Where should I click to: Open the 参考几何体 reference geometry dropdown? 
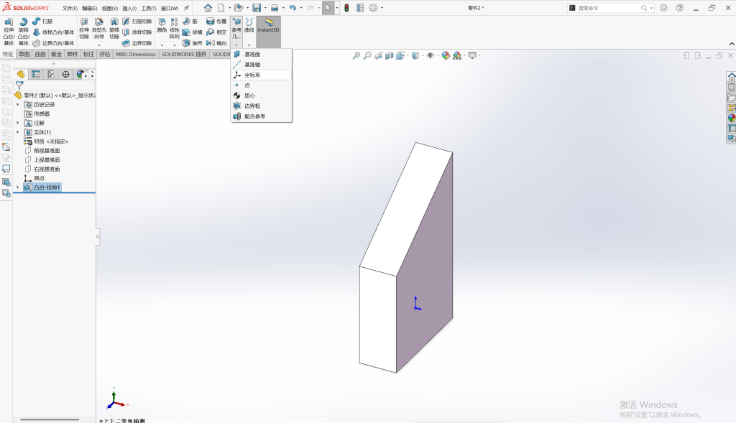tap(236, 32)
